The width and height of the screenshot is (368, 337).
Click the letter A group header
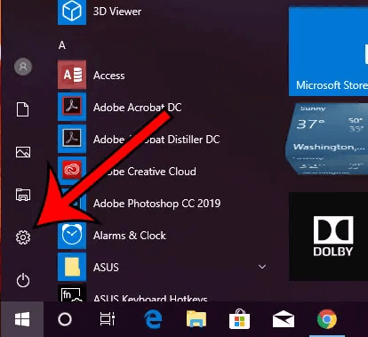(x=62, y=45)
